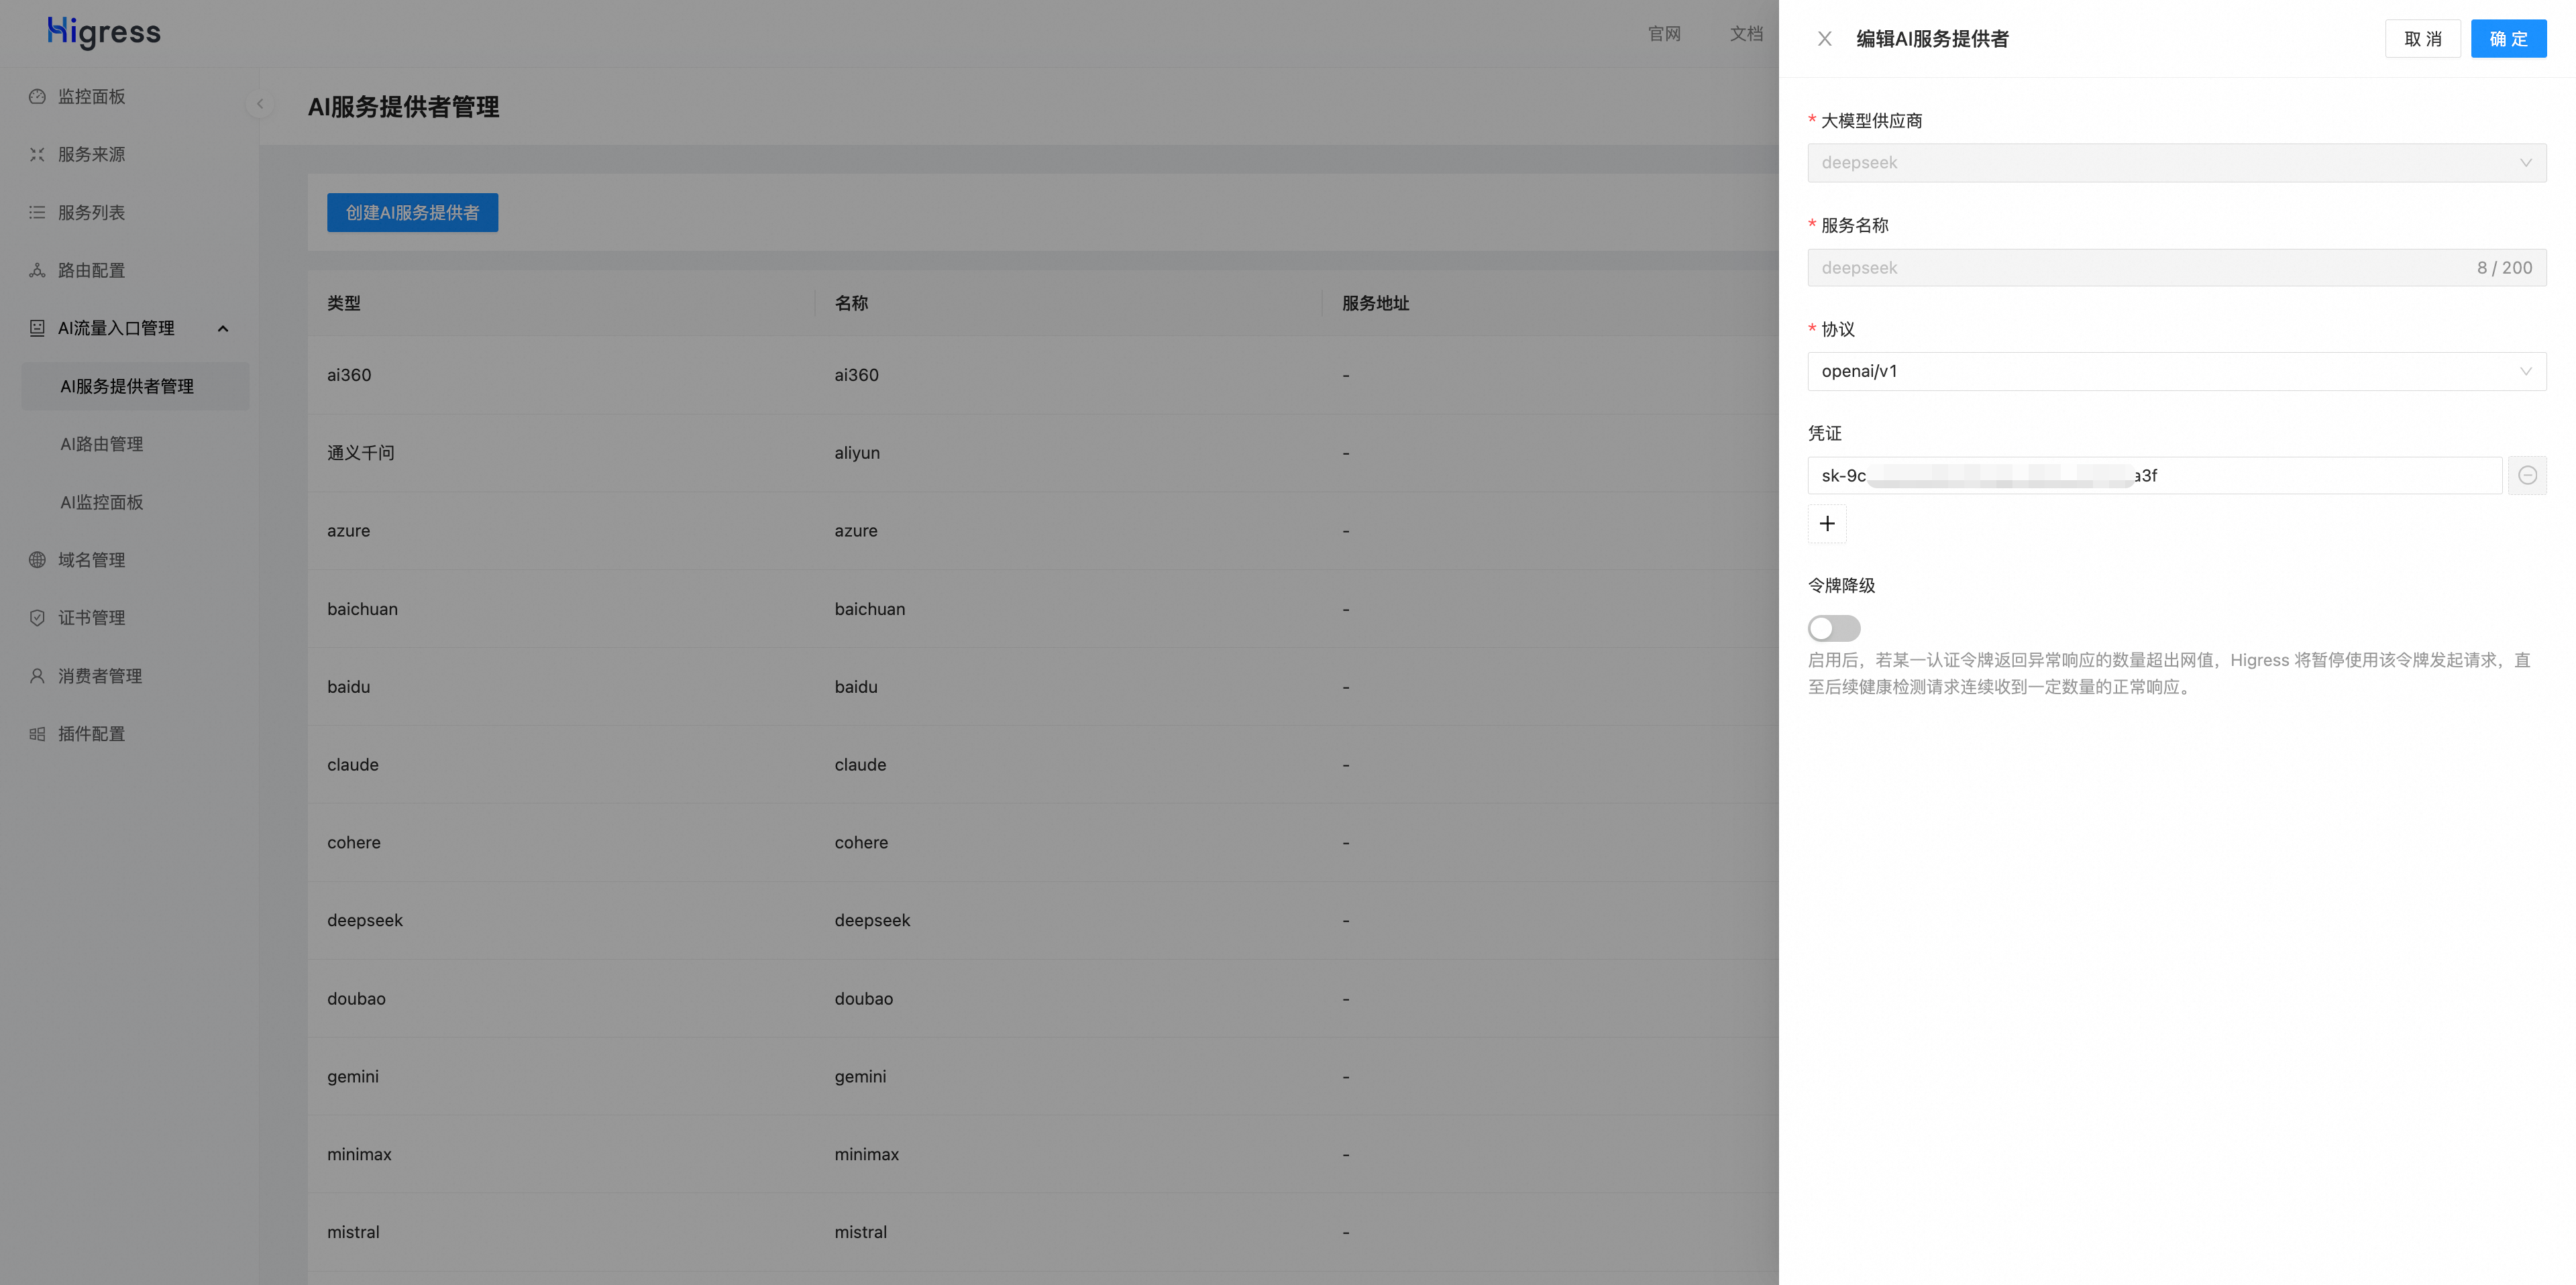This screenshot has width=2576, height=1285.
Task: Open the AI监控面板 menu item
Action: click(102, 502)
